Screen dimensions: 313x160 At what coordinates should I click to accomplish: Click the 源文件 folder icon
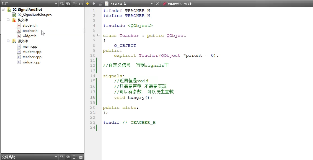[14, 41]
